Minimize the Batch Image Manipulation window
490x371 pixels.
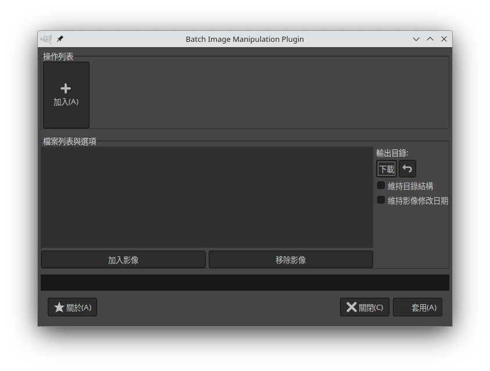pos(416,39)
